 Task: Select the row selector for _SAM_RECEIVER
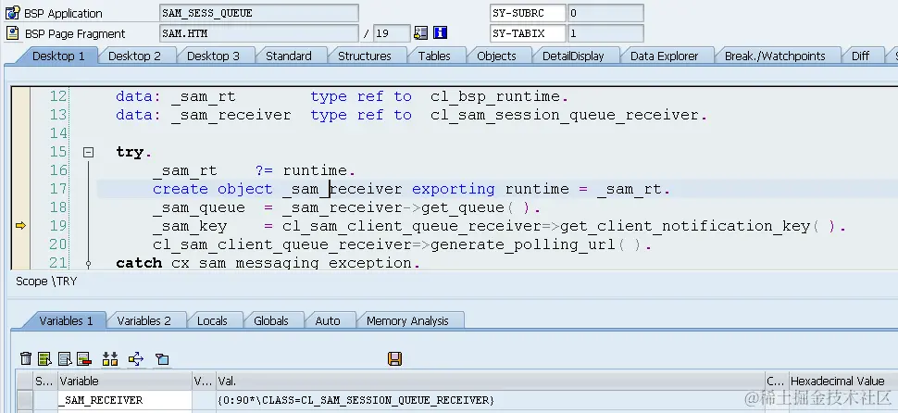tap(24, 400)
